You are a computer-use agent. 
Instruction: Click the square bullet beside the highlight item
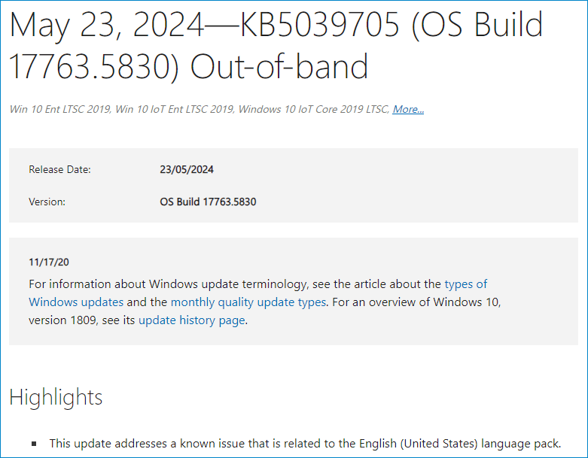tap(34, 444)
